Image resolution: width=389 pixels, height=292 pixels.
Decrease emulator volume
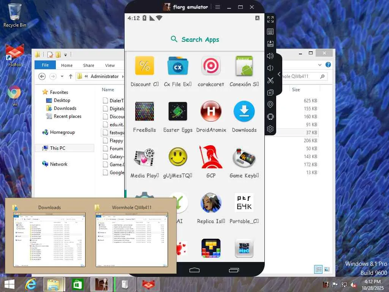[270, 68]
